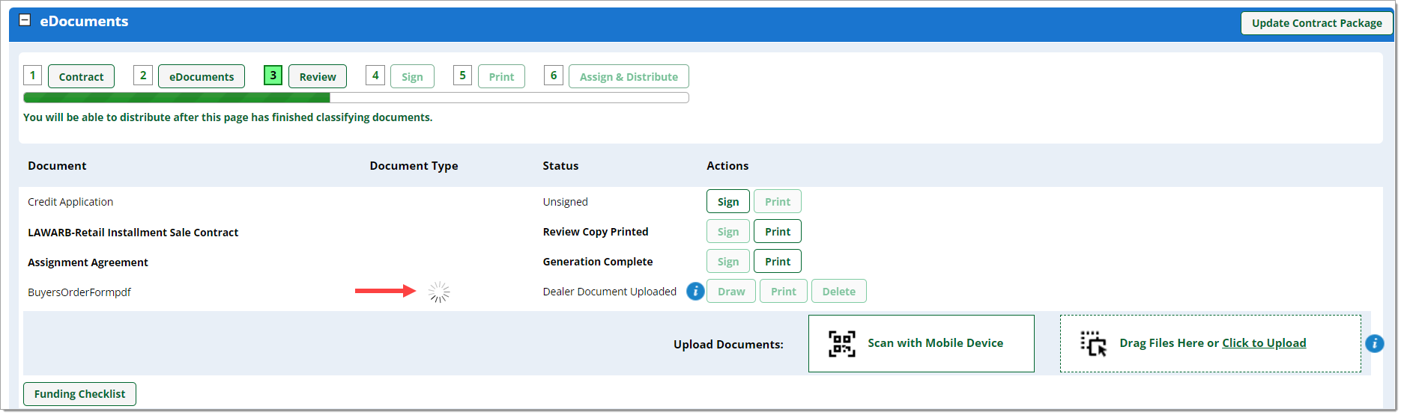Select BuyersOrderFormpdf document name
Screen dimensions: 1401x415
(x=79, y=292)
